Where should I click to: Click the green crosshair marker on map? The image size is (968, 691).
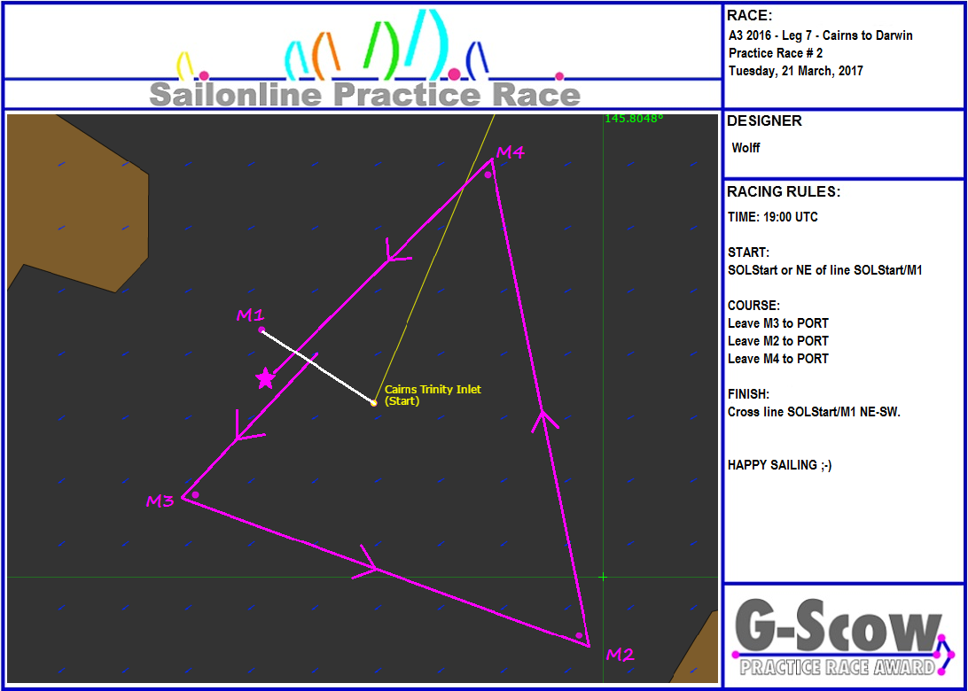tap(603, 577)
